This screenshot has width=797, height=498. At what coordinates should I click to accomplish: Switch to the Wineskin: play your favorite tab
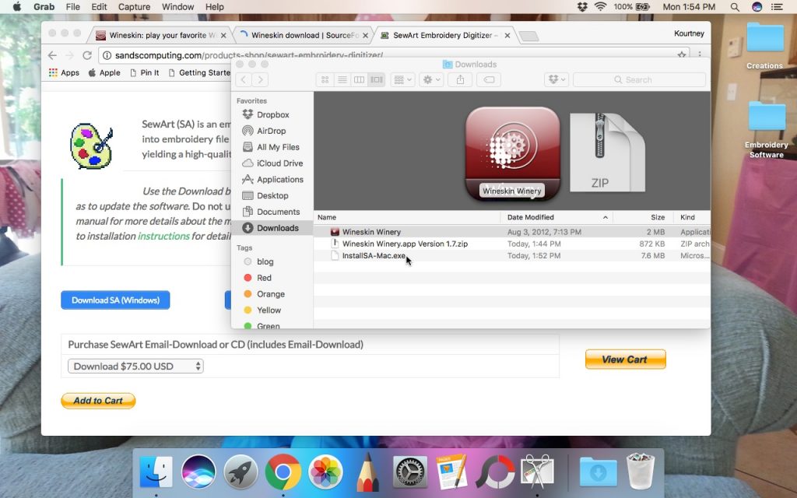[x=160, y=36]
